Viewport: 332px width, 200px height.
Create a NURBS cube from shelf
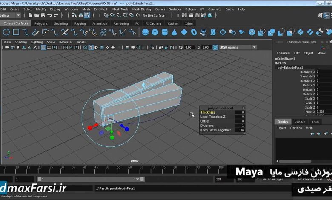coord(155,32)
